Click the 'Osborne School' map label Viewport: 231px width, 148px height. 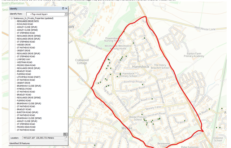218,139
